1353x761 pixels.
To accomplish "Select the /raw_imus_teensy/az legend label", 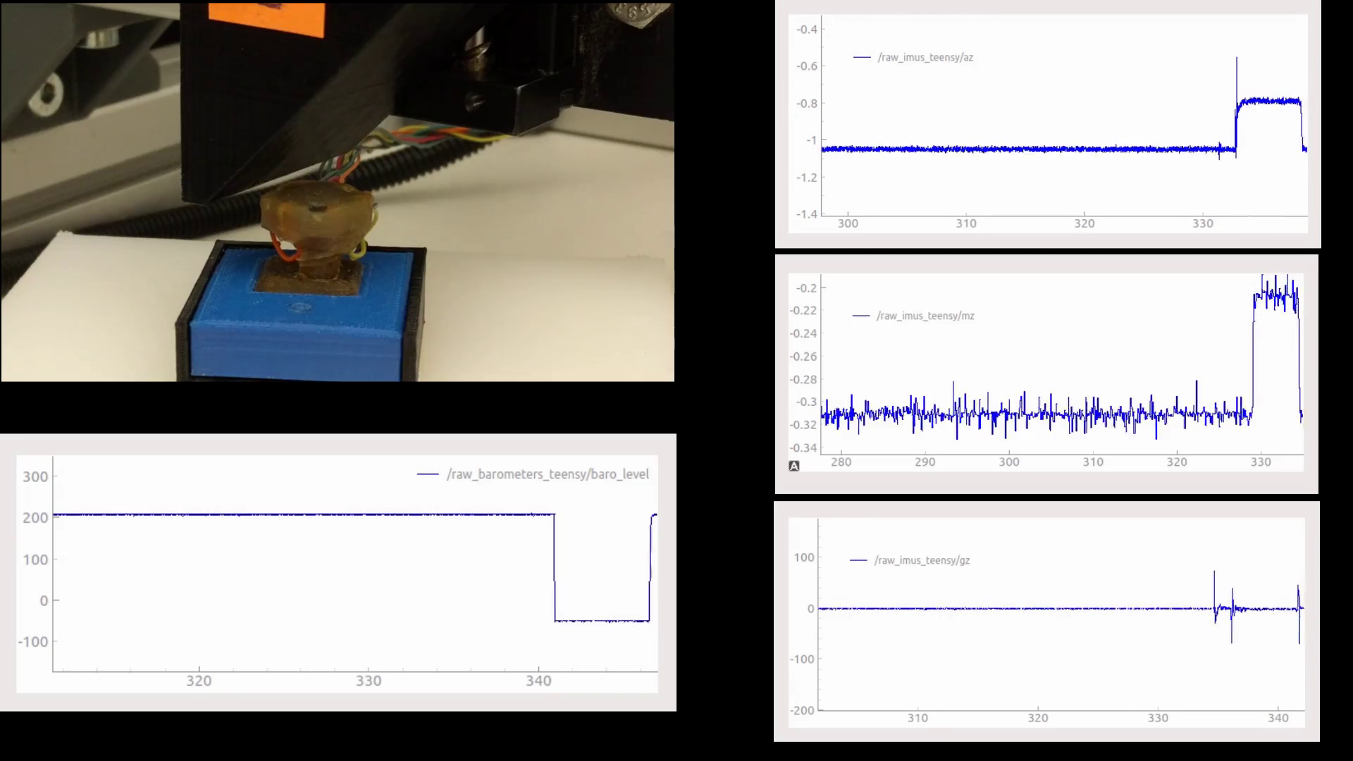I will point(925,58).
